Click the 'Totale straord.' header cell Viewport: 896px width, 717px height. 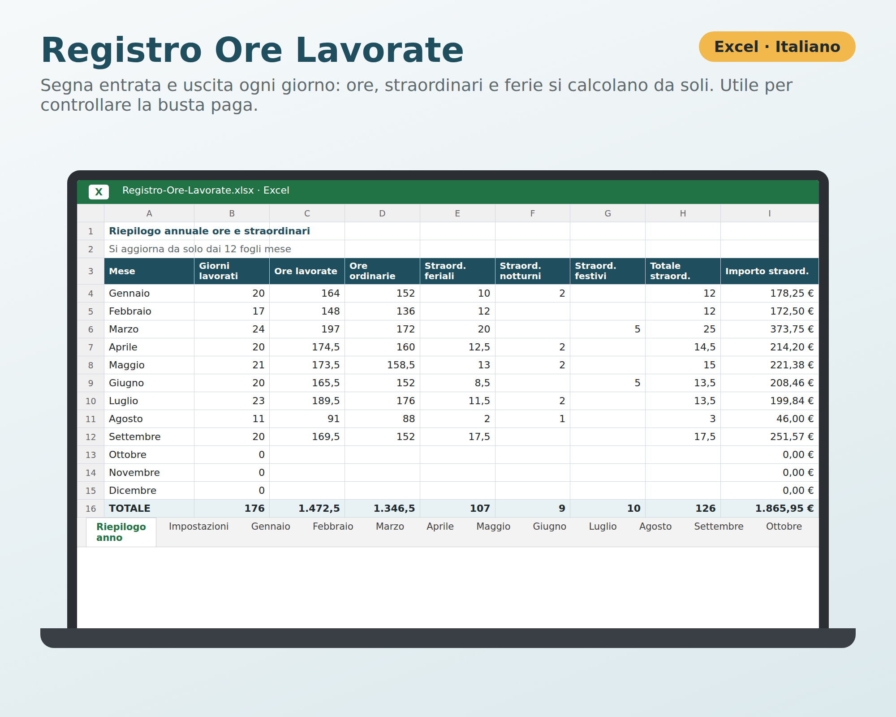(683, 271)
